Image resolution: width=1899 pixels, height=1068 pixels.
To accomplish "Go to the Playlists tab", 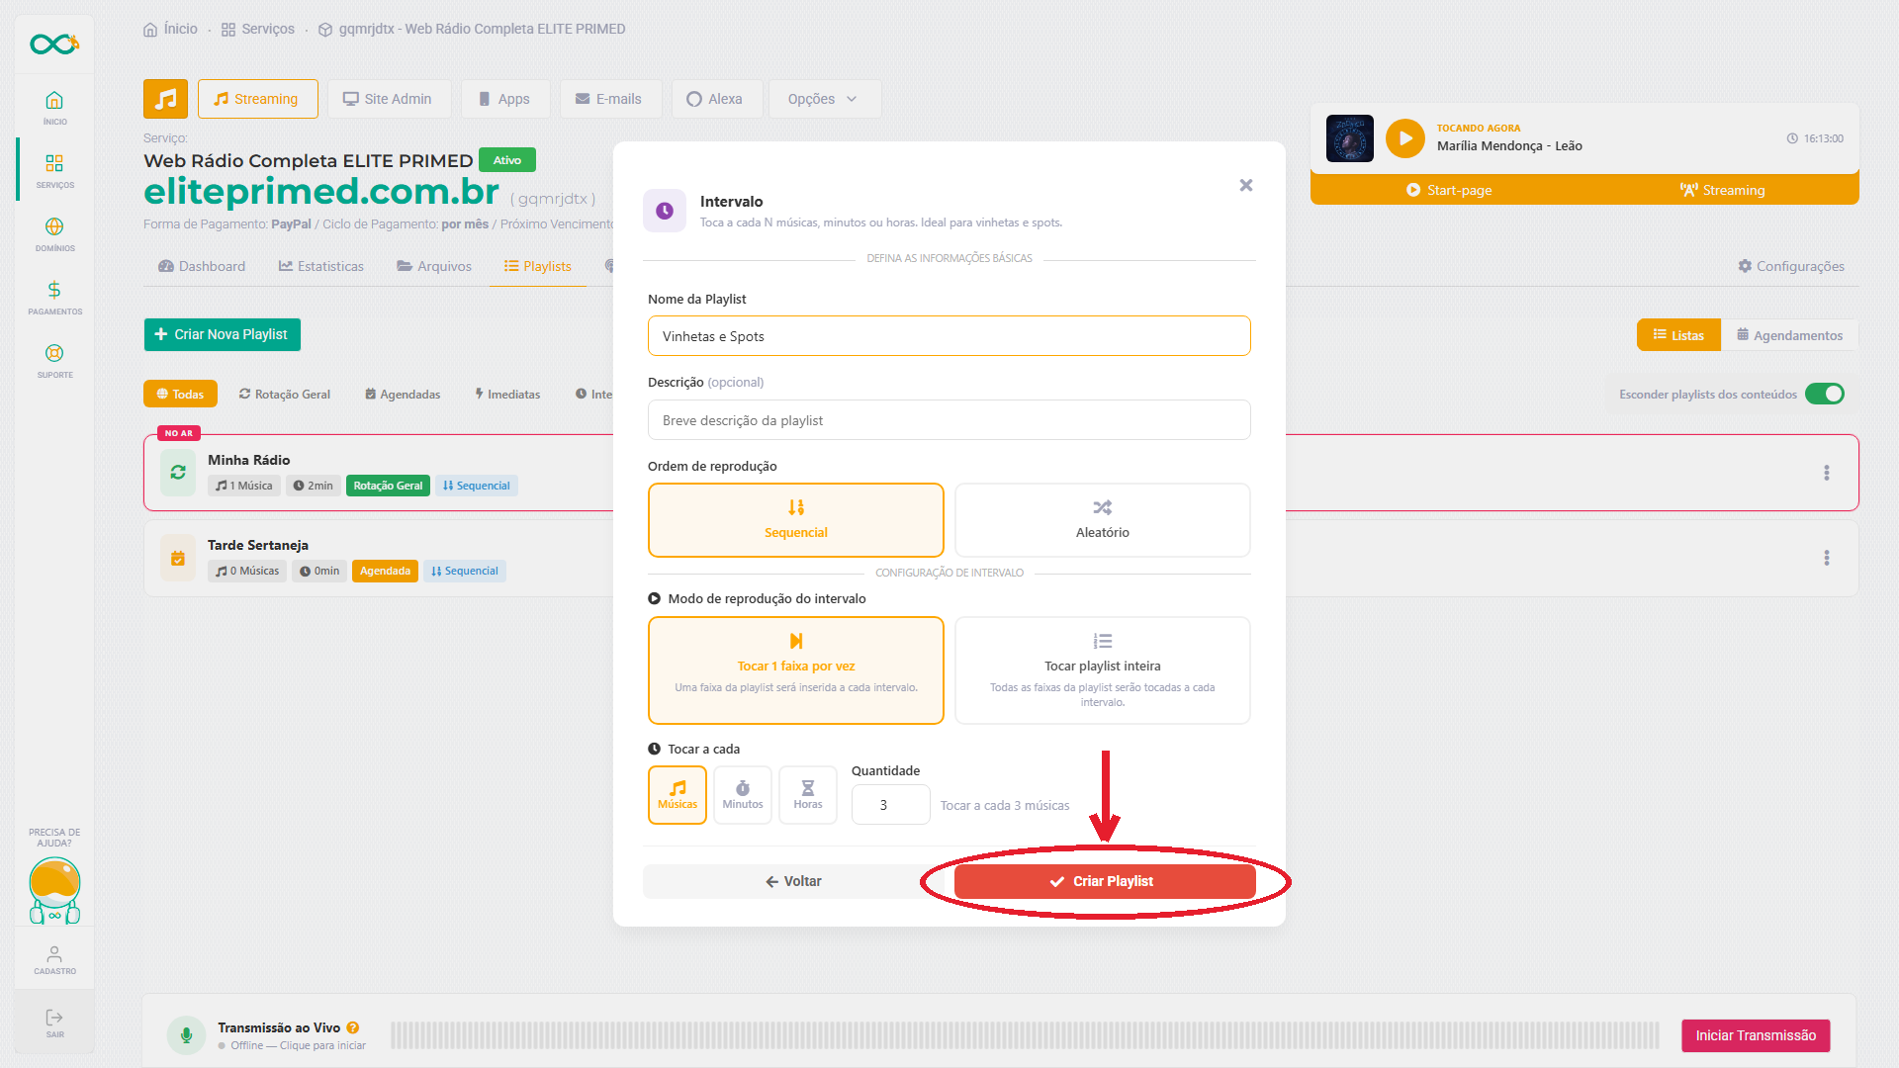I will point(538,266).
